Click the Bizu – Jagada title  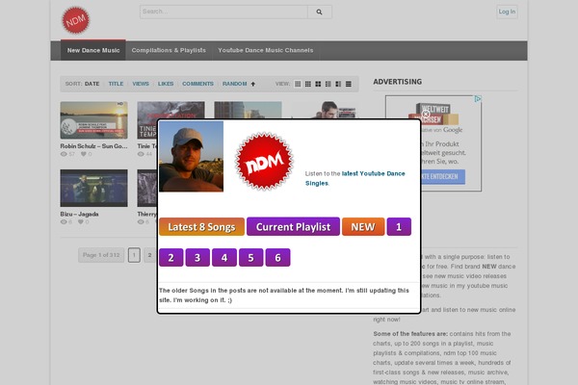click(79, 214)
